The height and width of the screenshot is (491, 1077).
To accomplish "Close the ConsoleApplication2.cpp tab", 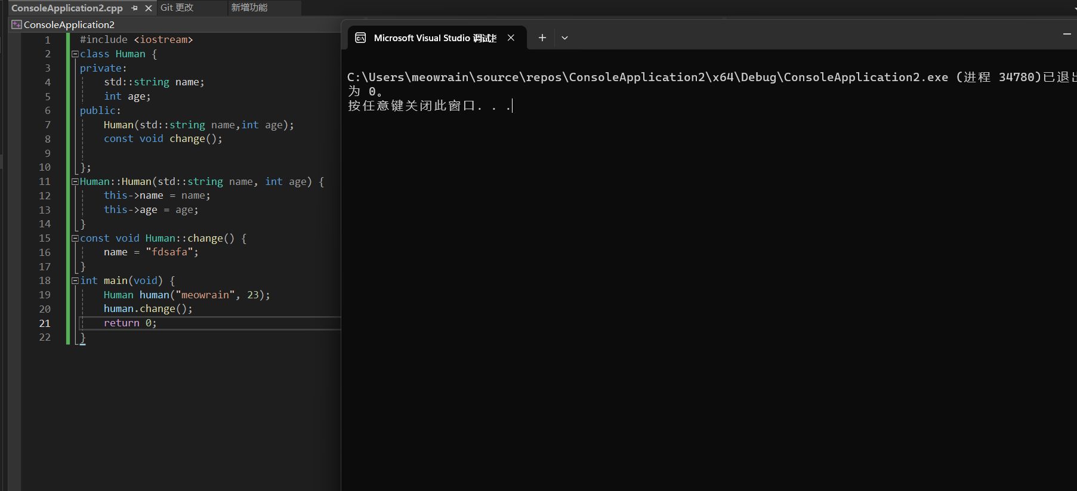I will pyautogui.click(x=149, y=8).
